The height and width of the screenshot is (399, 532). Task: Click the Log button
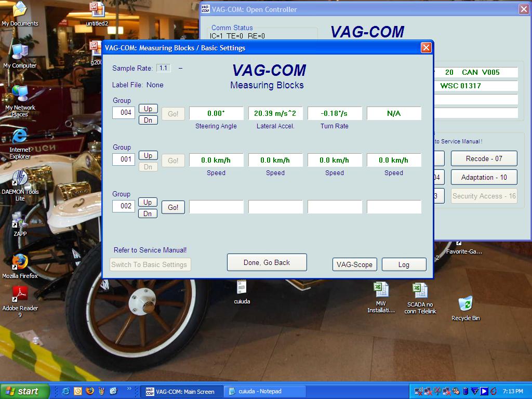click(404, 264)
